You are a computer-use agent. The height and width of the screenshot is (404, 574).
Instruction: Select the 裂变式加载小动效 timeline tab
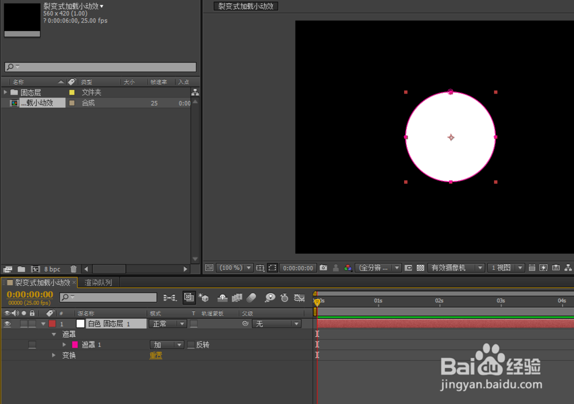coord(42,282)
